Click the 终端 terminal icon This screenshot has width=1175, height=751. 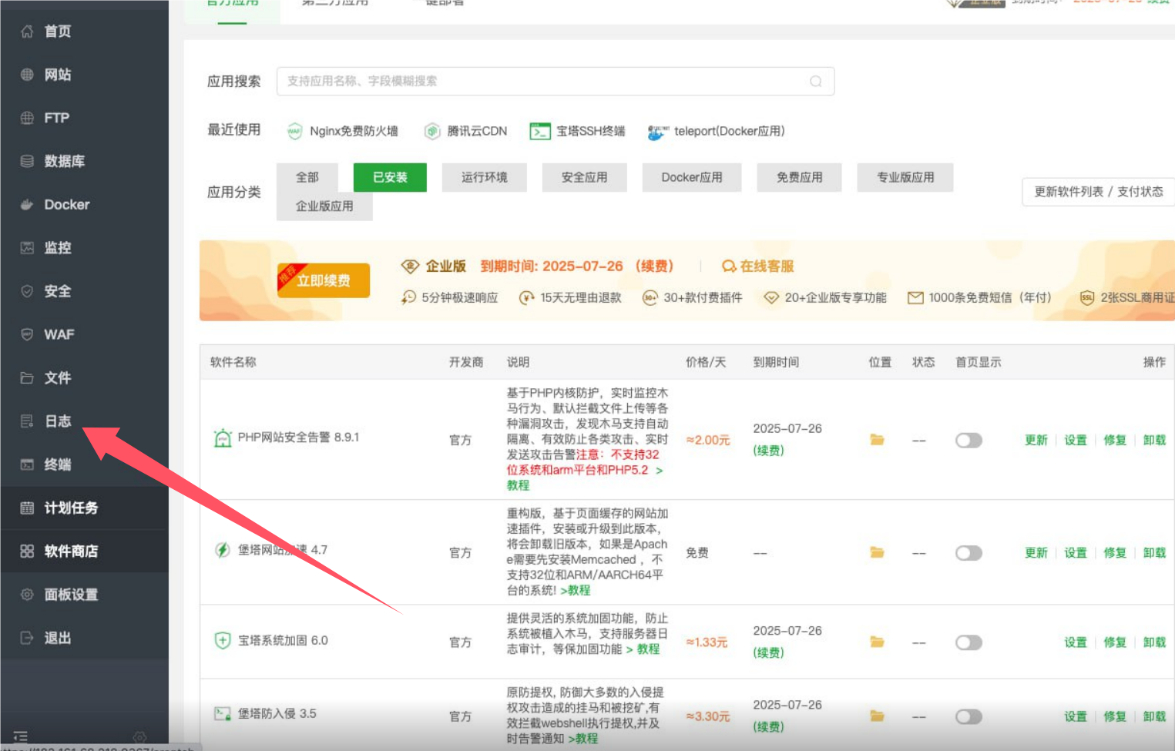point(27,464)
